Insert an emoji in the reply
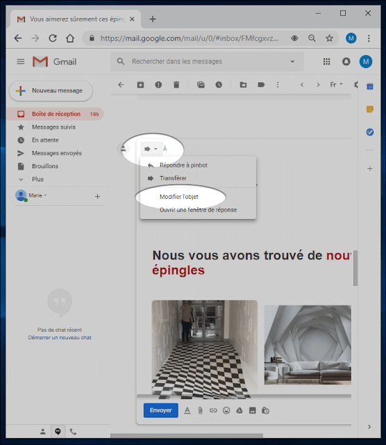This screenshot has height=445, width=386. click(226, 410)
